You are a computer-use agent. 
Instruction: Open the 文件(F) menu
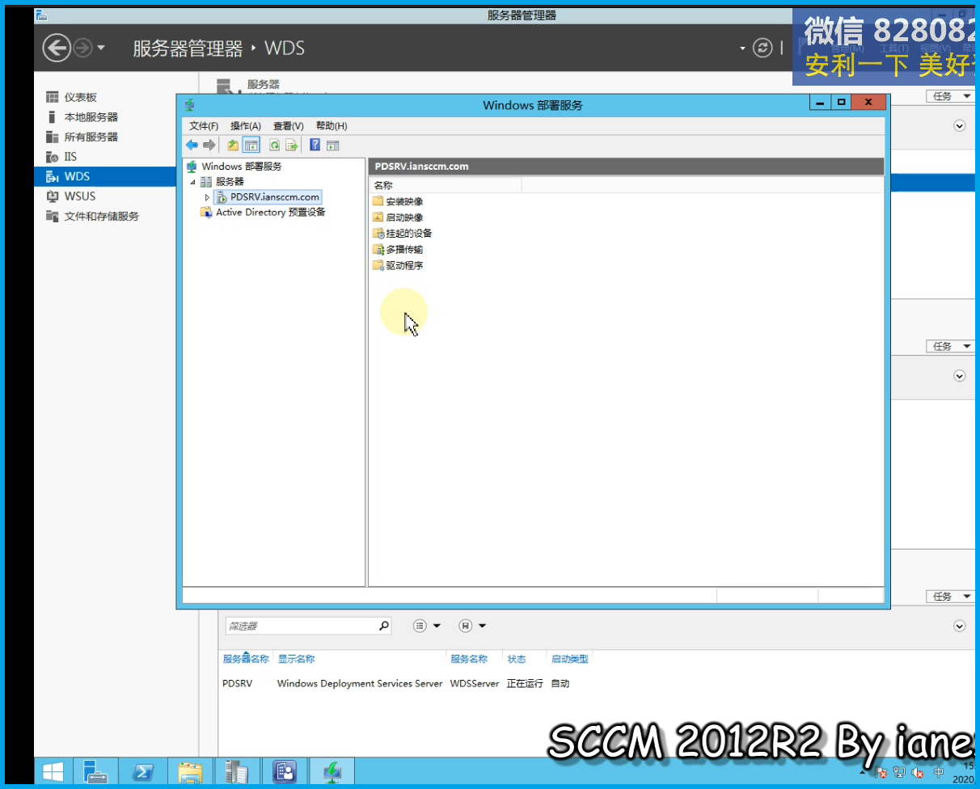tap(204, 126)
